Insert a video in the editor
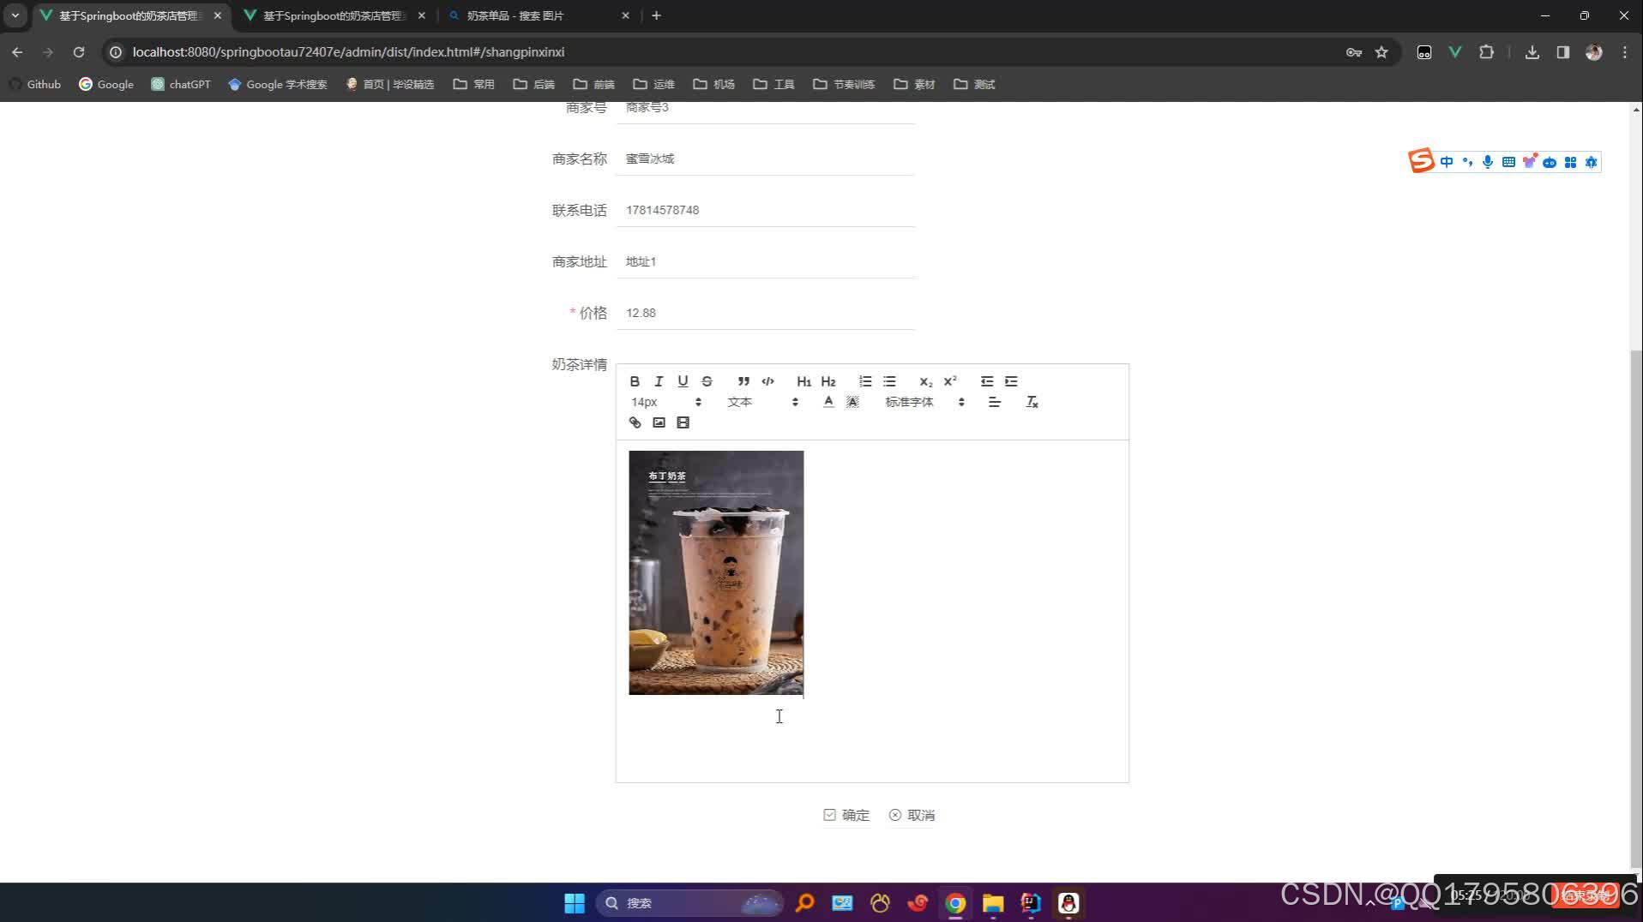The image size is (1643, 922). pos(683,422)
